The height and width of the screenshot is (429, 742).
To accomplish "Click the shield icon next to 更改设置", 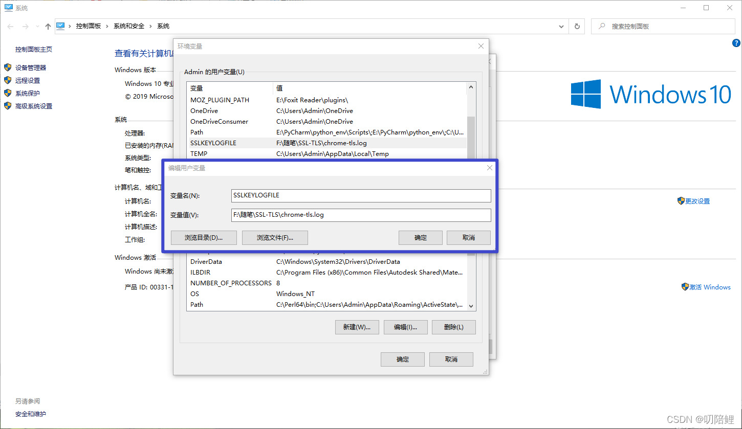I will pos(681,201).
